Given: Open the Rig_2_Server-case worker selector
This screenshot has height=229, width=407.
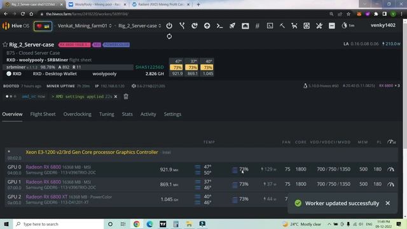Looking at the screenshot, I should click(140, 25).
